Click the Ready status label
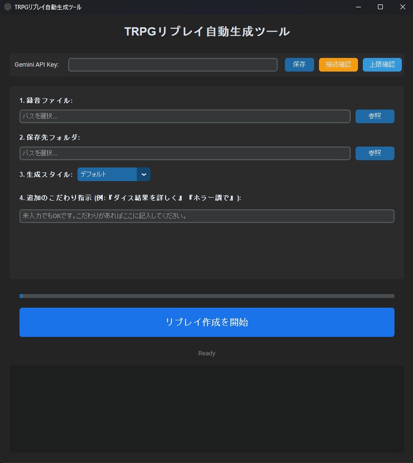Viewport: 413px width, 463px height. tap(206, 353)
